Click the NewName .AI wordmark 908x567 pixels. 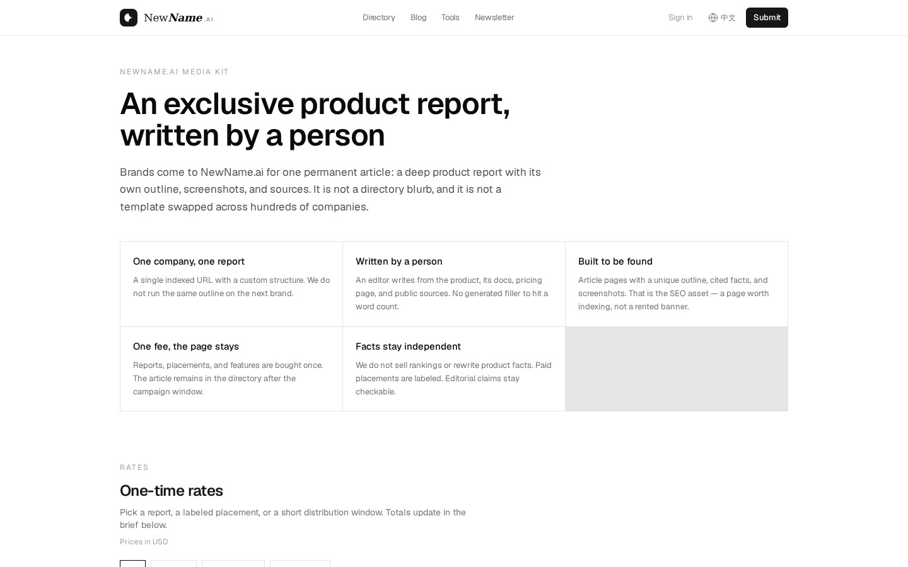tap(178, 18)
